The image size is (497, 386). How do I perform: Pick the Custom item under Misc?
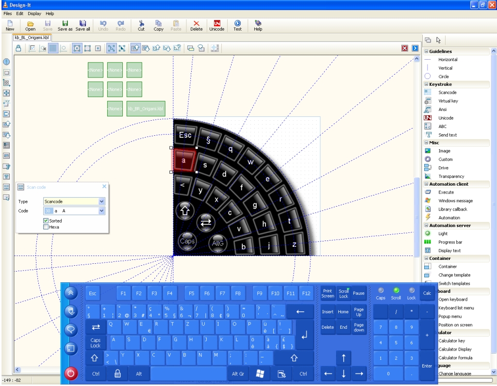tap(446, 160)
